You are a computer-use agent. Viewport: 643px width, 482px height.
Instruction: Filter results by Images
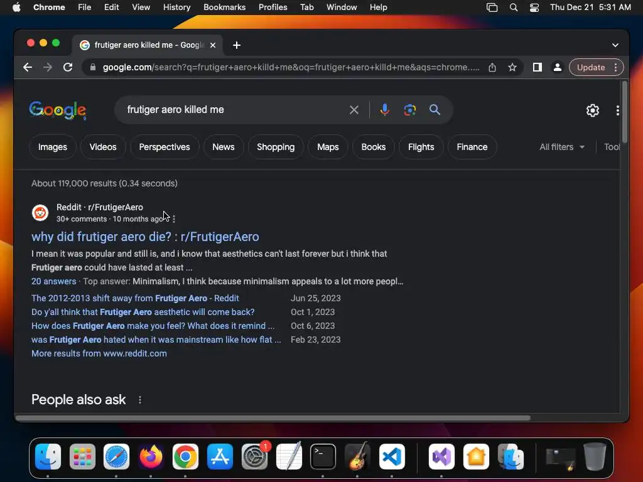[x=53, y=147]
